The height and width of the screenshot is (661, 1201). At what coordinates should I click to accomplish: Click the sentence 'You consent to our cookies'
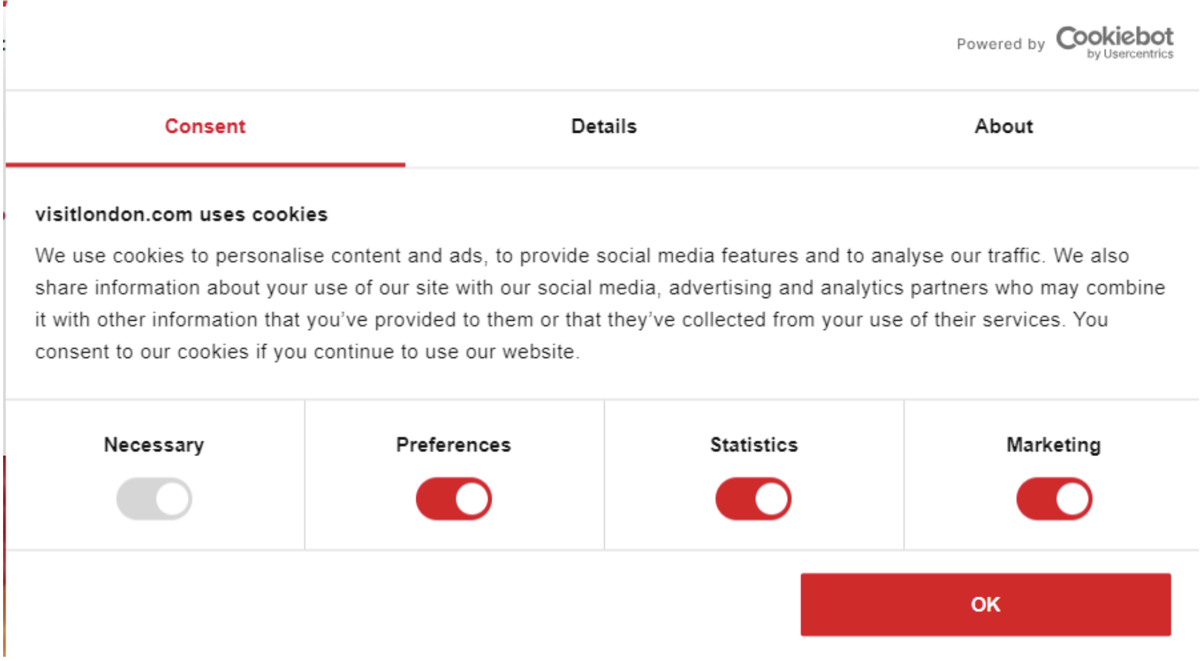click(x=306, y=352)
